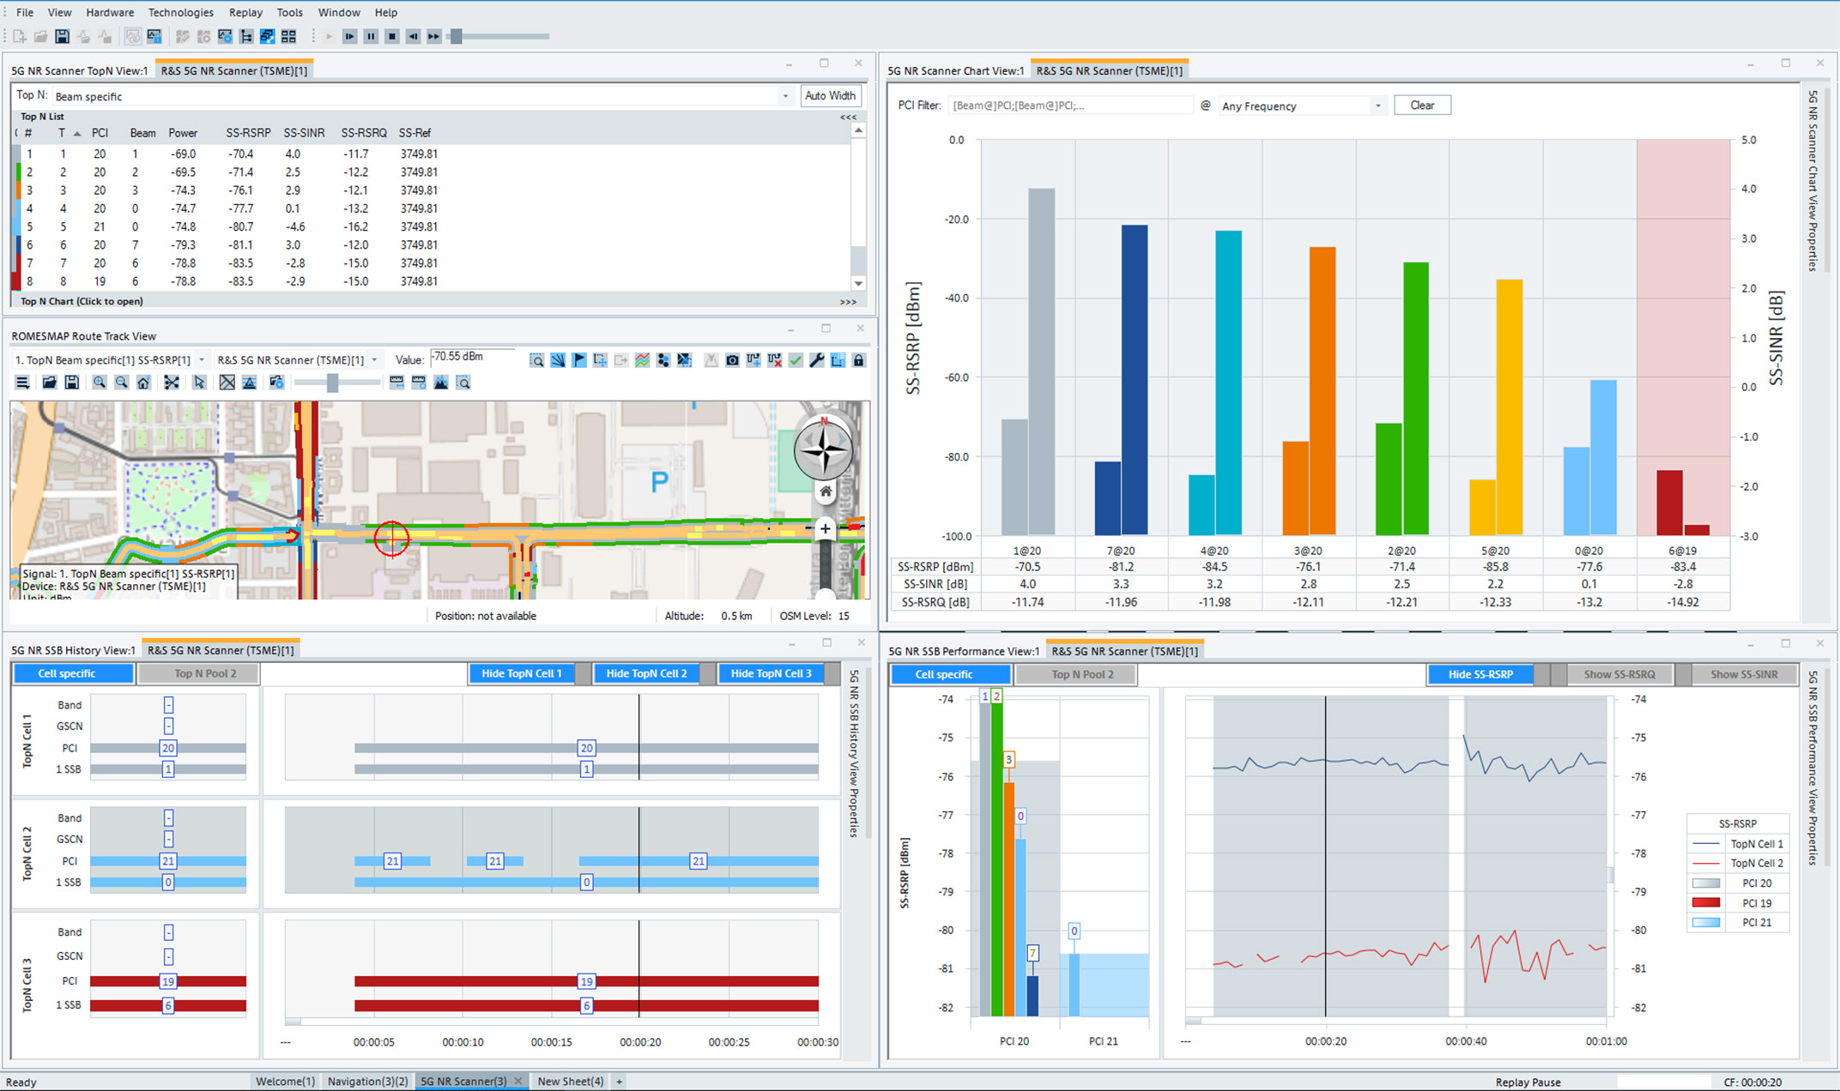Open the Technologies menu
Screen dimensions: 1840x1091
[x=180, y=12]
